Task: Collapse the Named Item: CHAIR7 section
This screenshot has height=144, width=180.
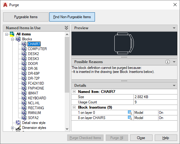Action: click(74, 91)
